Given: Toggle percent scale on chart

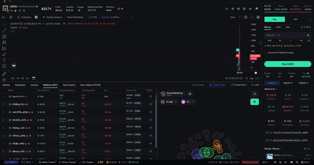Looking at the screenshot, I should pyautogui.click(x=247, y=78).
